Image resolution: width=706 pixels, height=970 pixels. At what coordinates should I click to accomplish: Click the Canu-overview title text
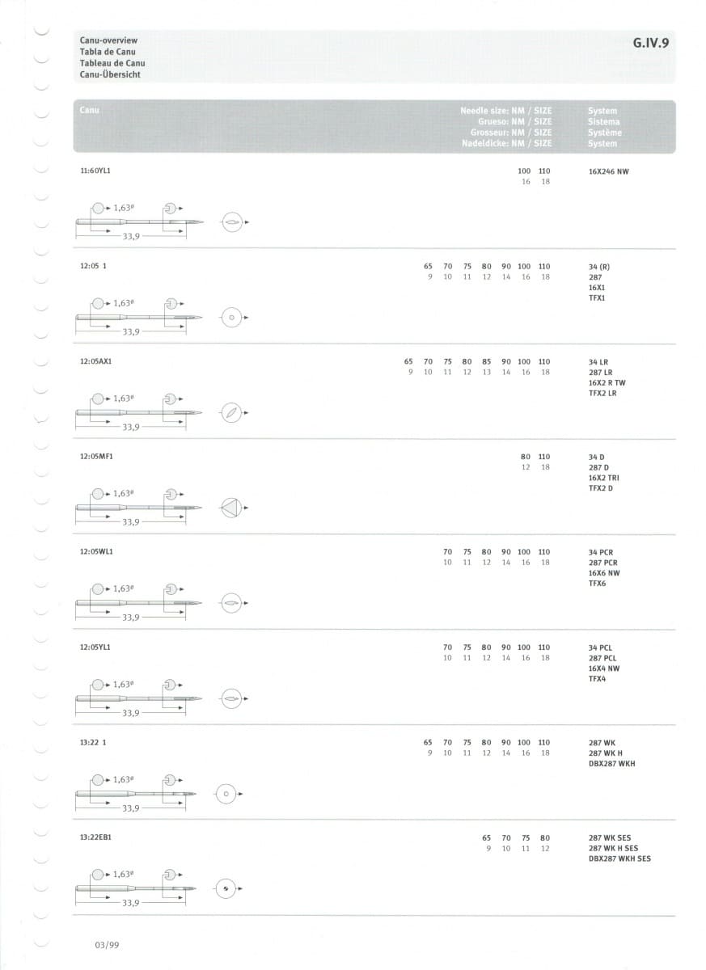tap(108, 40)
